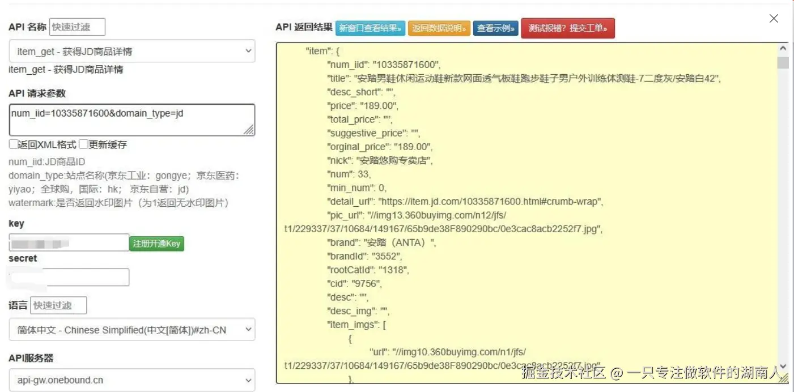Close the API test dialog
Viewport: 794px width, 392px height.
[774, 19]
